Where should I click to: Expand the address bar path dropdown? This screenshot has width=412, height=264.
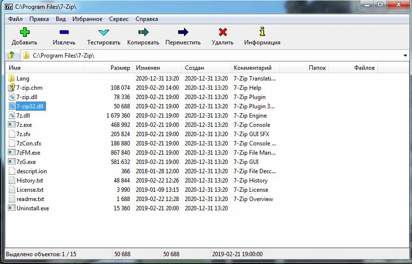pyautogui.click(x=405, y=56)
